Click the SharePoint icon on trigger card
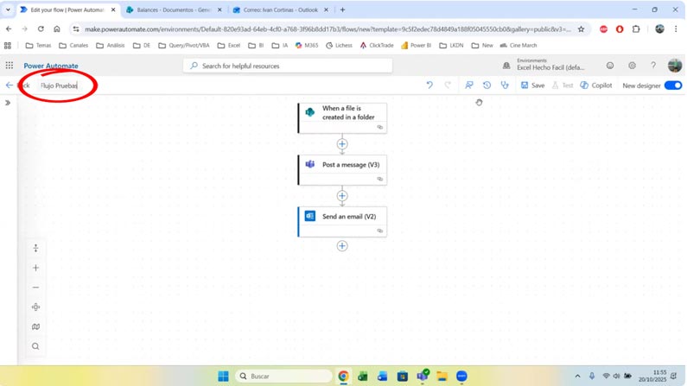This screenshot has height=386, width=687. [309, 112]
